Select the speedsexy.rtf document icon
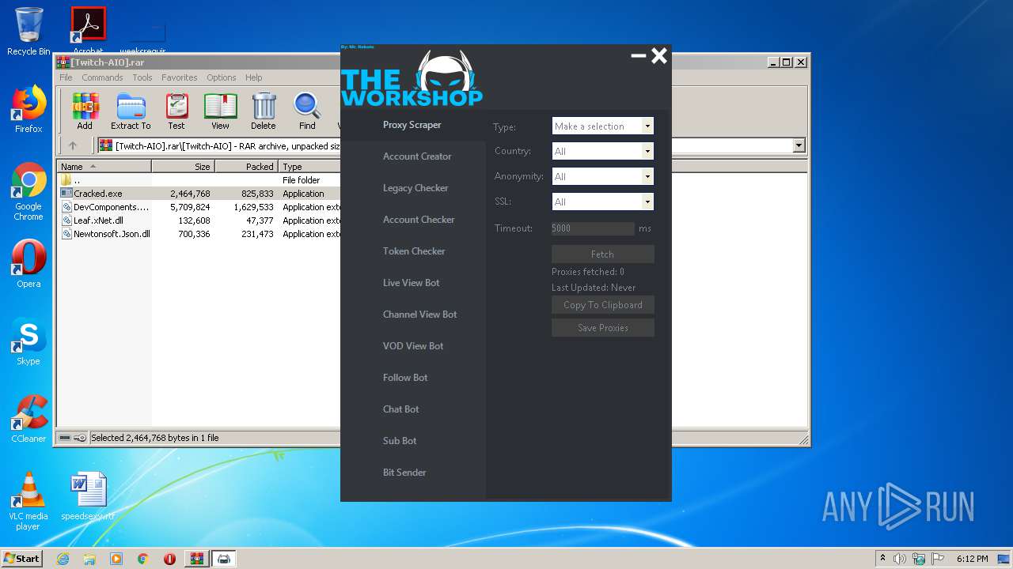The width and height of the screenshot is (1013, 569). pyautogui.click(x=88, y=496)
